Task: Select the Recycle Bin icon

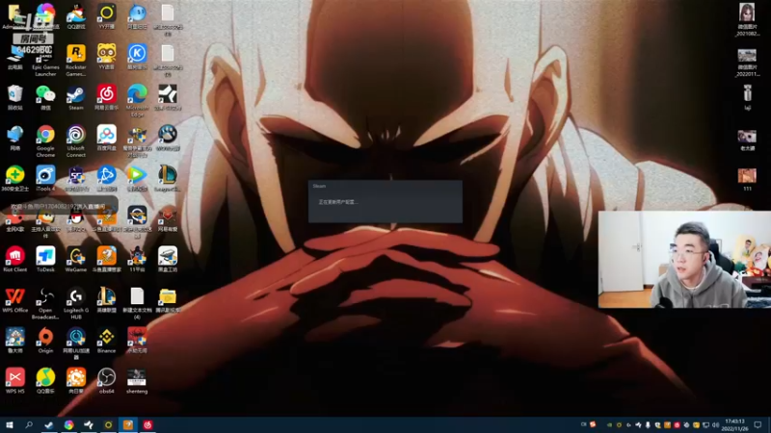Action: [x=14, y=97]
